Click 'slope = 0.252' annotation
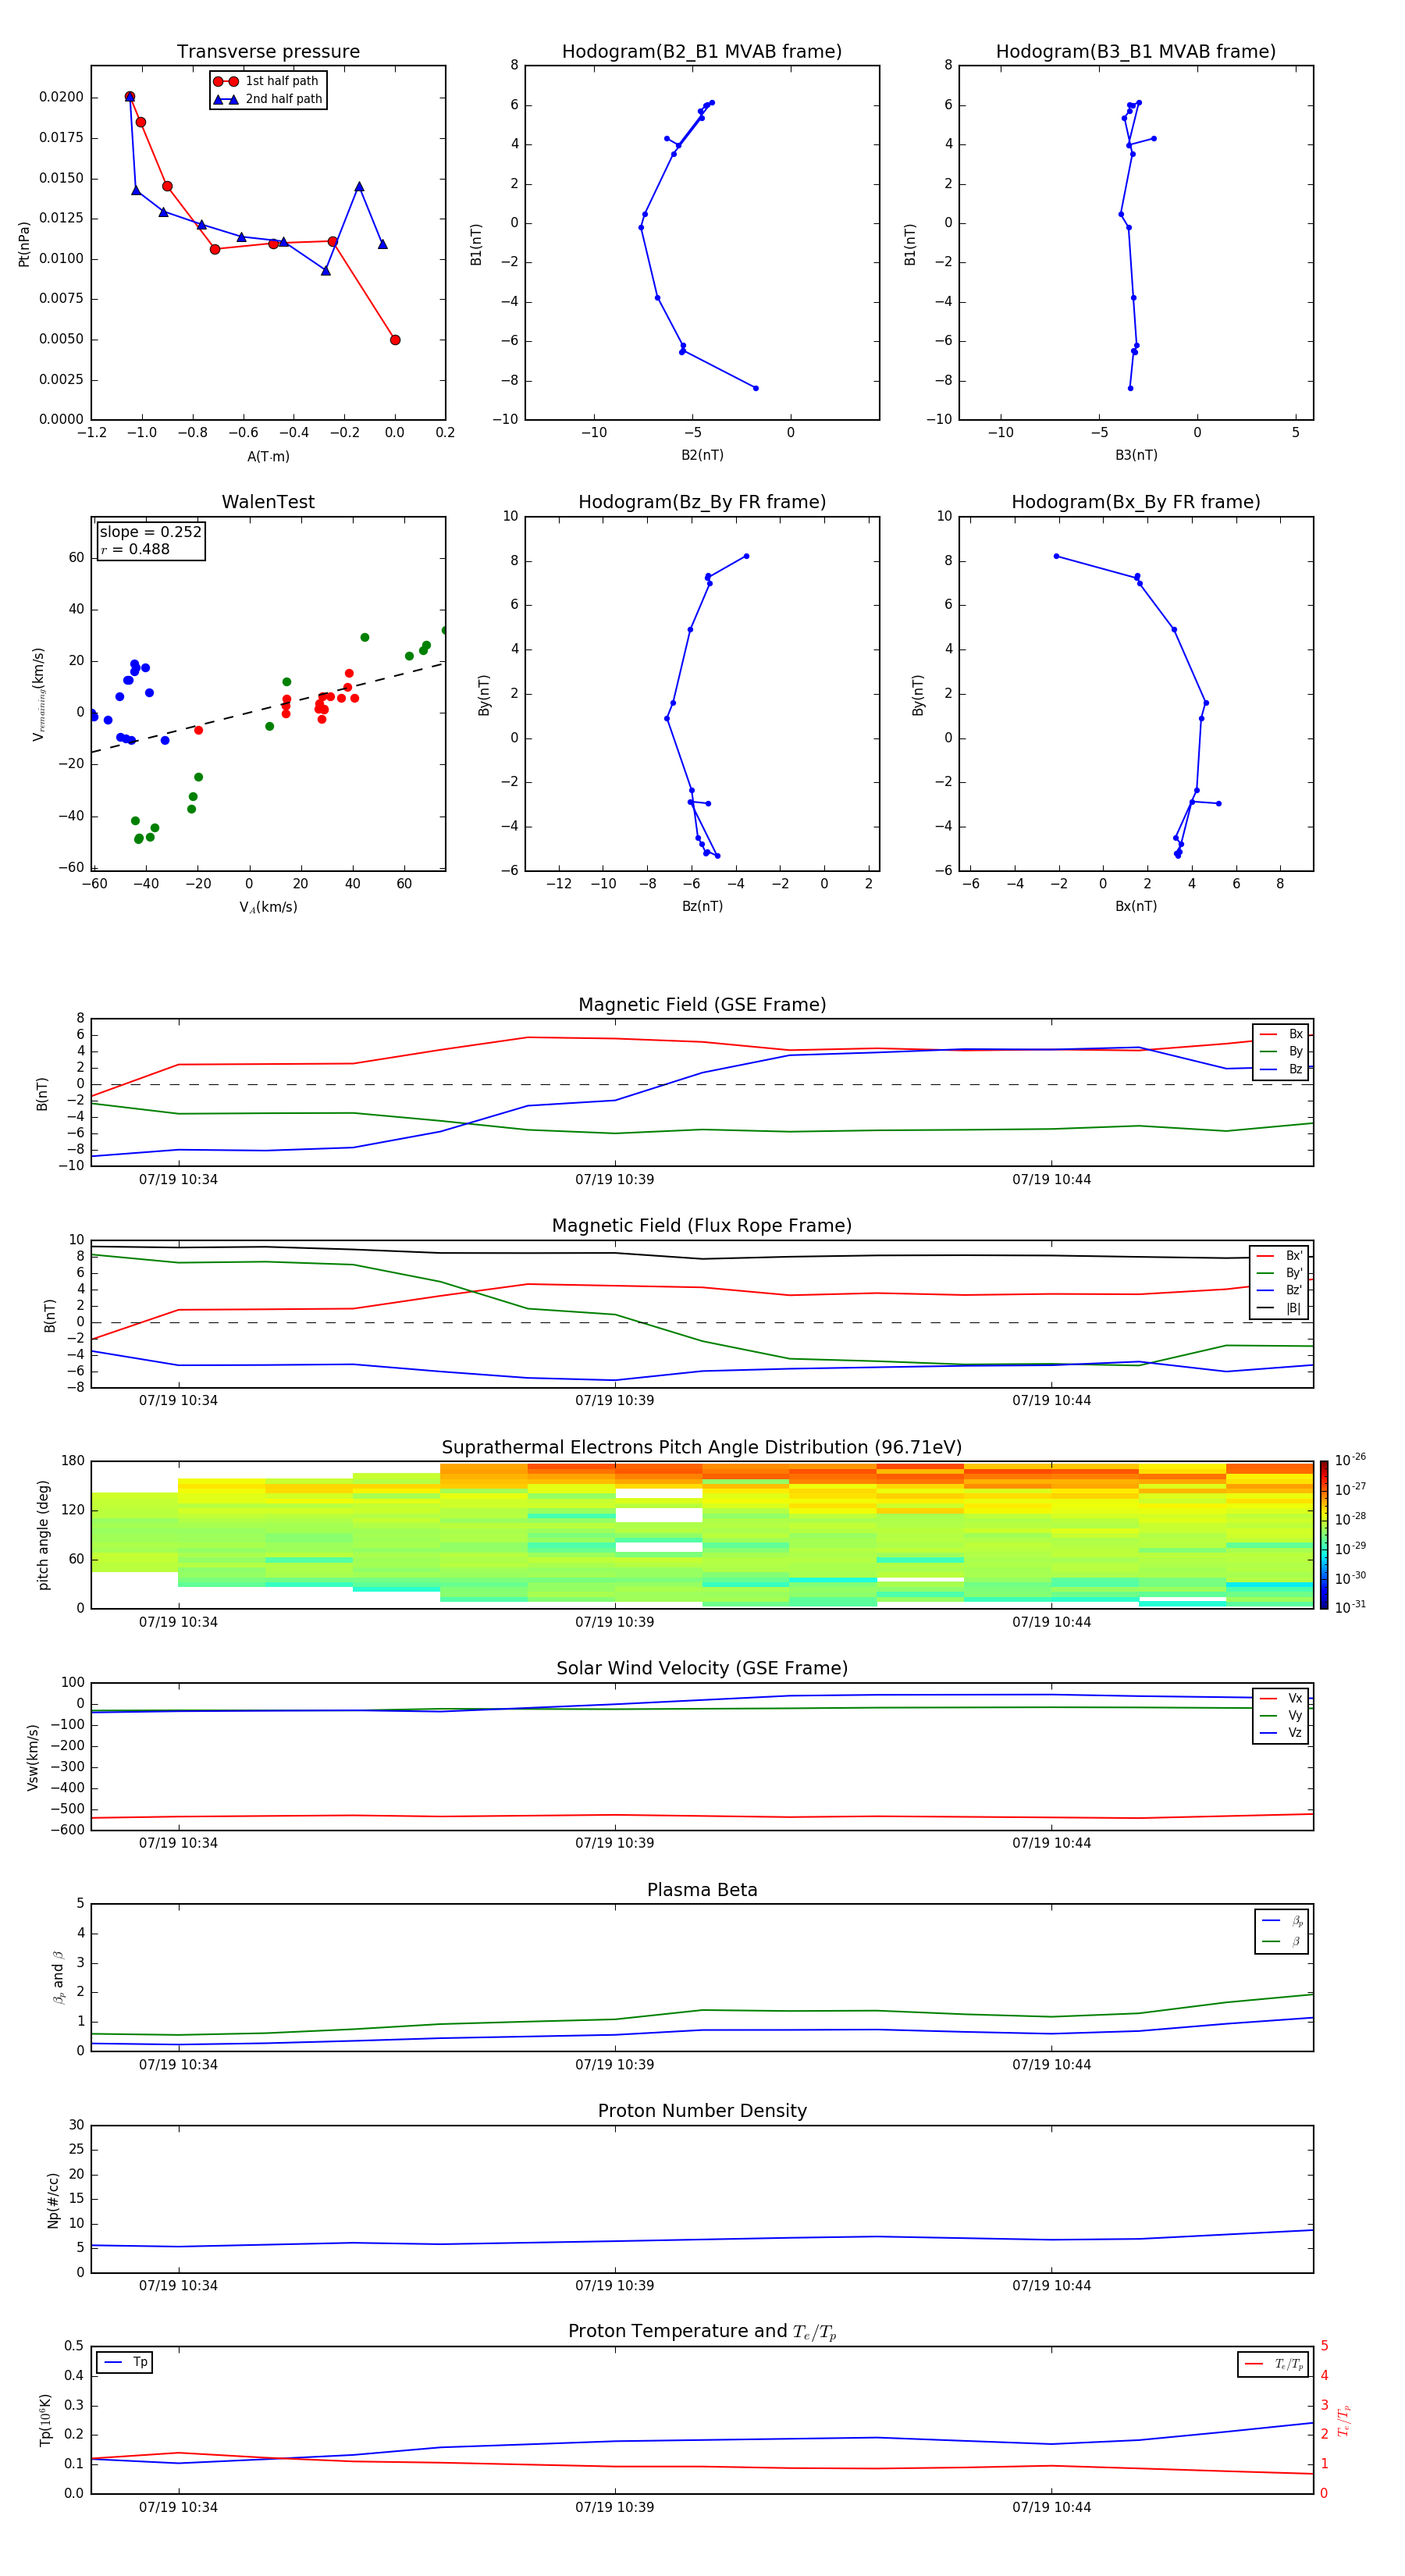 (x=150, y=532)
